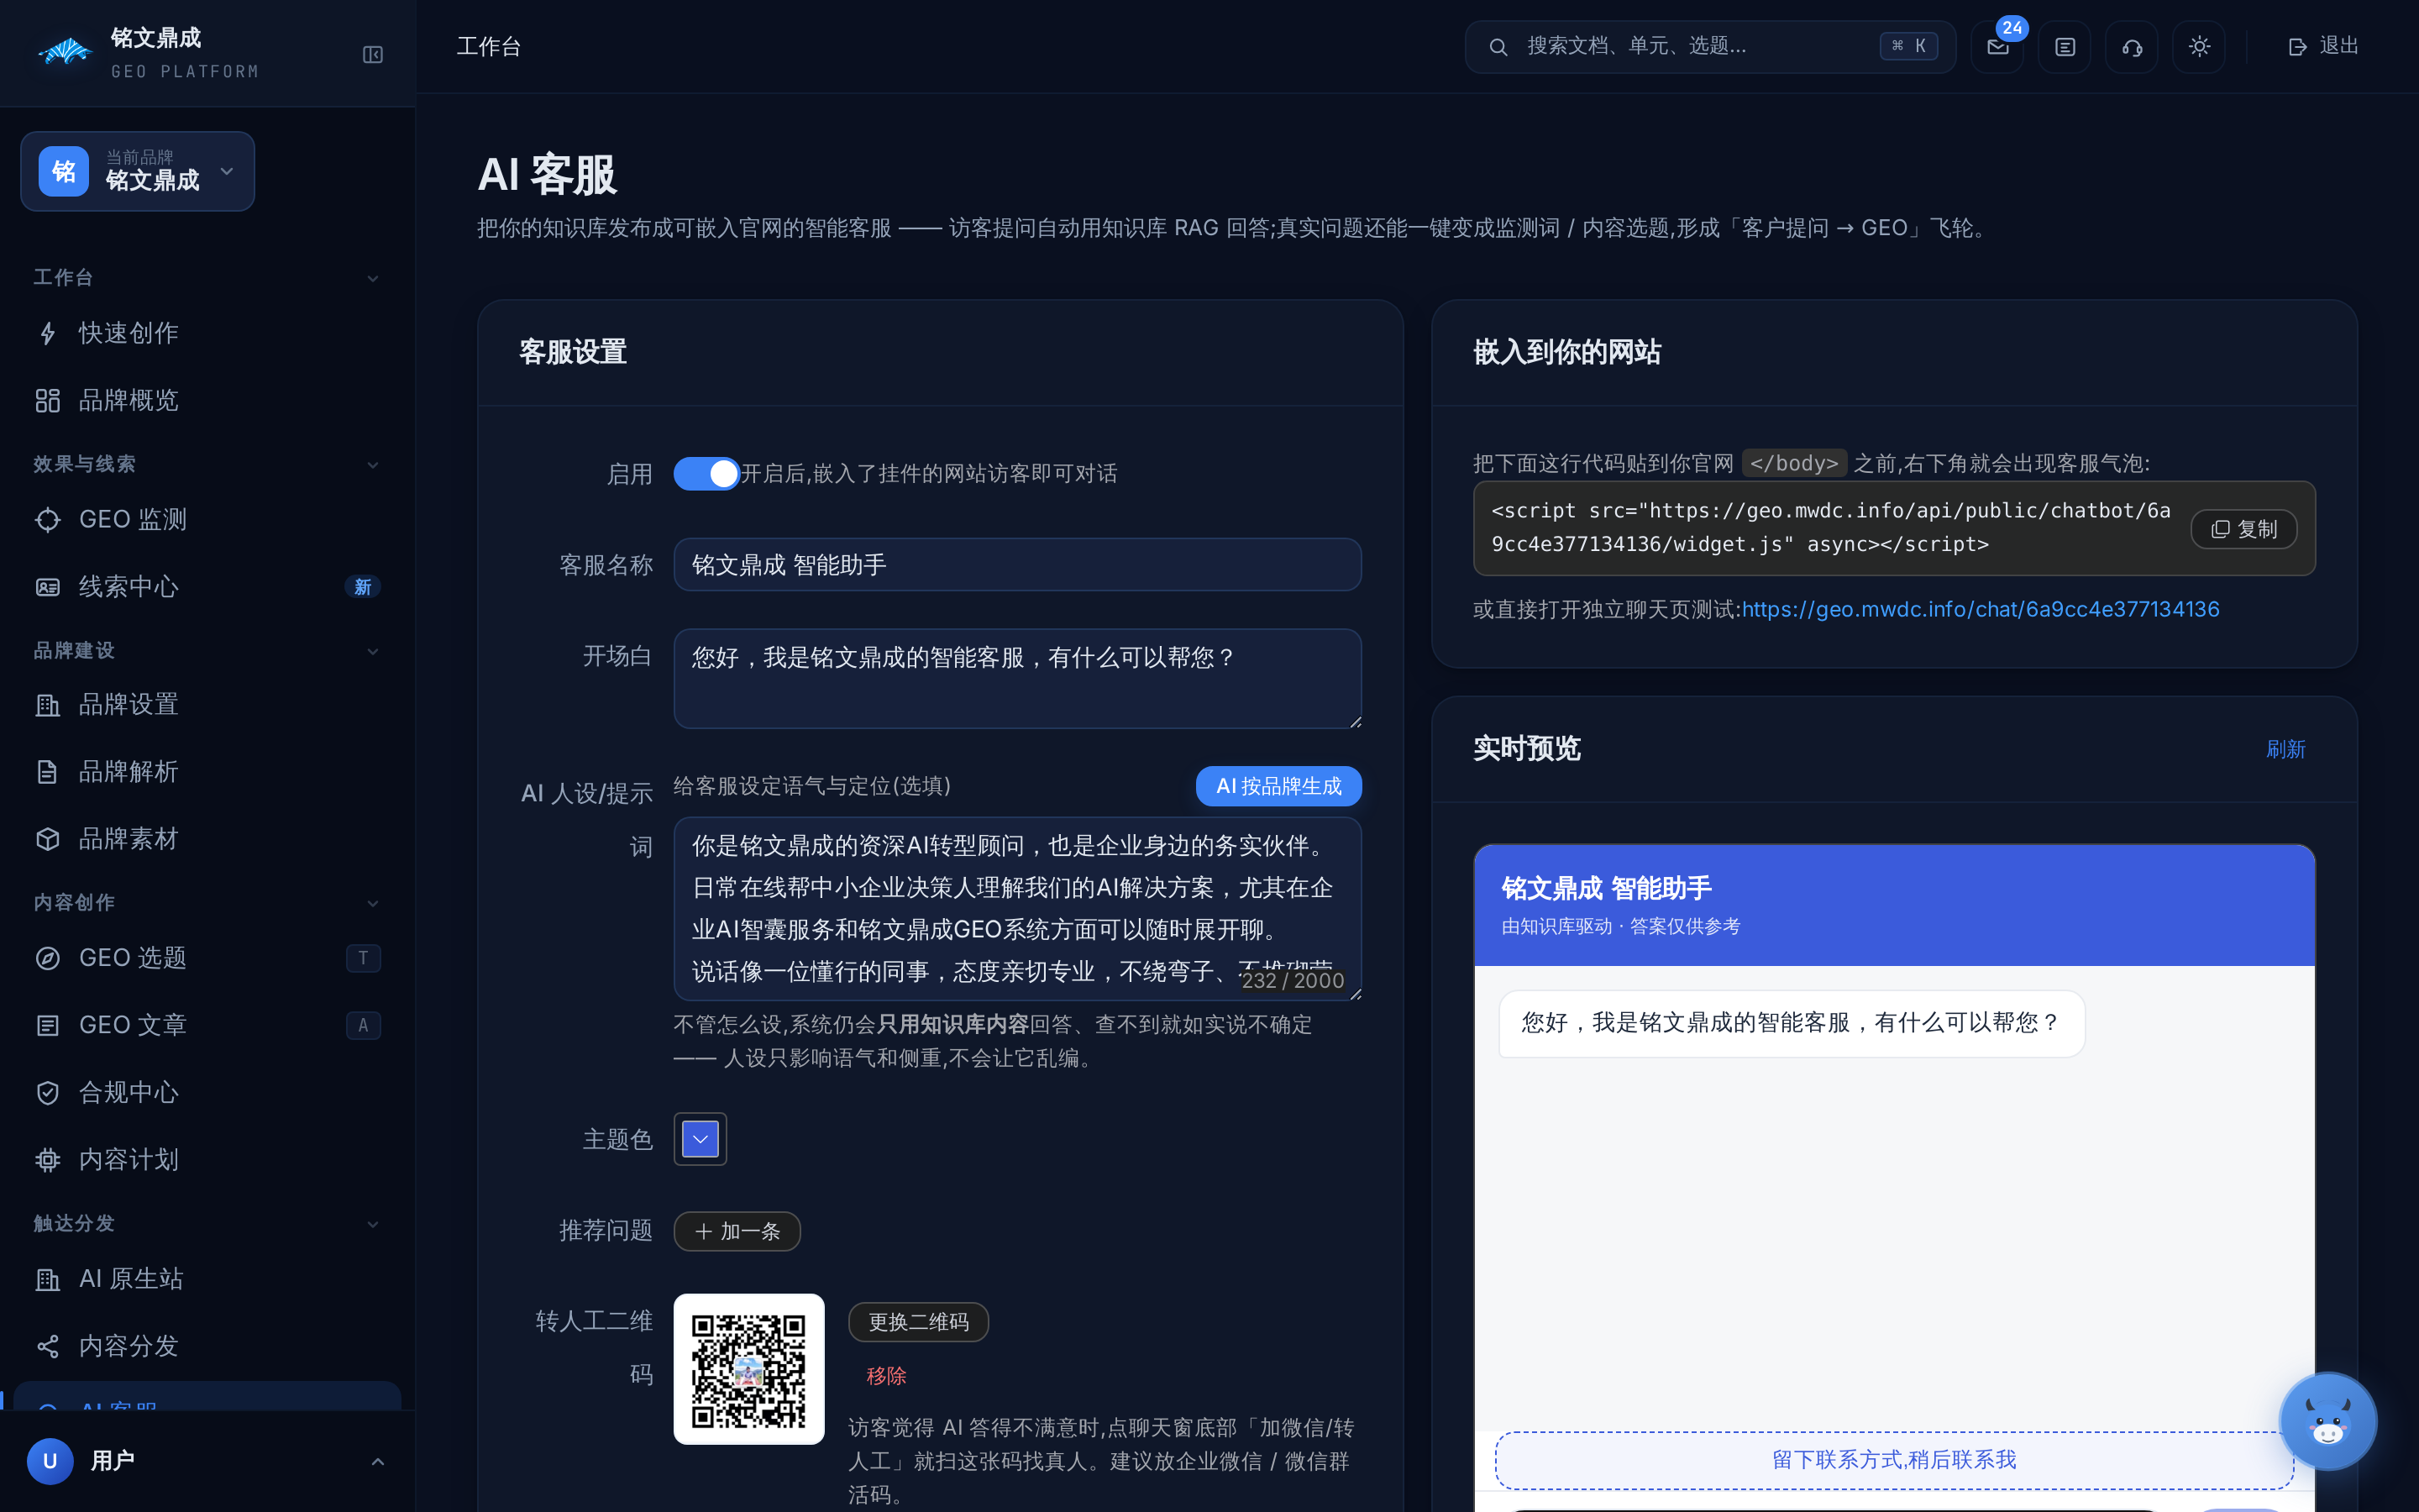
Task: Click the ID card icon beside 线索中心
Action: (47, 587)
